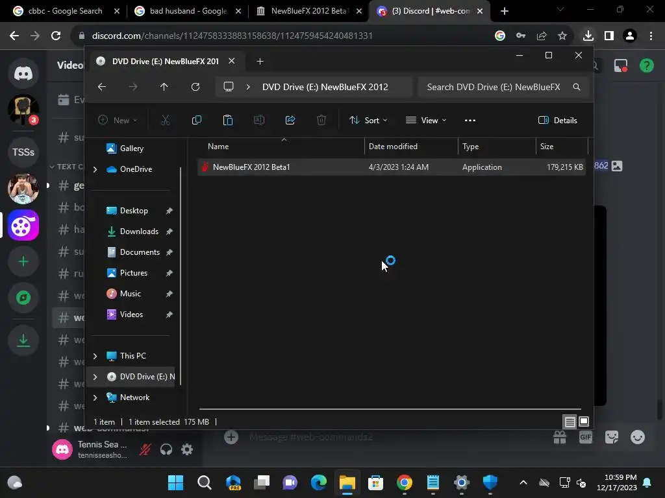Open the See more ellipsis menu

[x=470, y=120]
